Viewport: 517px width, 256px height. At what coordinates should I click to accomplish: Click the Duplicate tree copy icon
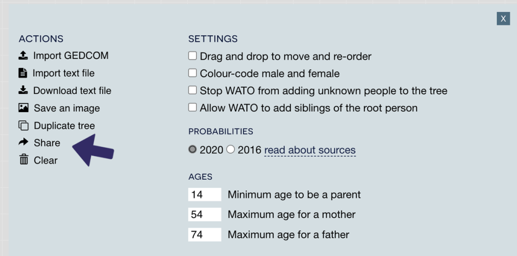click(23, 126)
